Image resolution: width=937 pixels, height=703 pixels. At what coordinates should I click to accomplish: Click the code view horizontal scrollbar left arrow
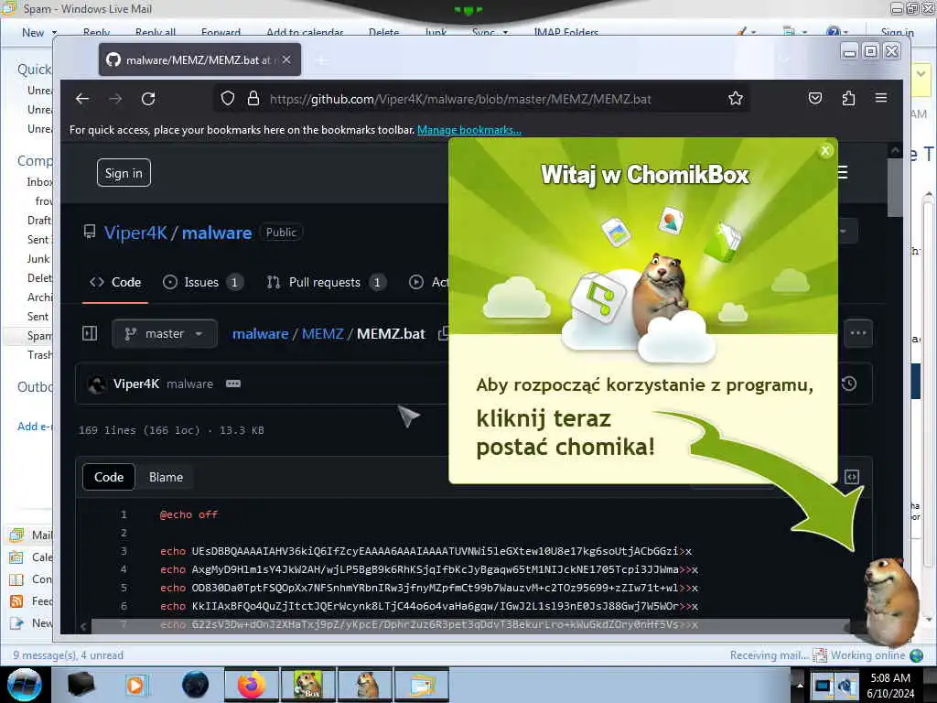pyautogui.click(x=83, y=626)
